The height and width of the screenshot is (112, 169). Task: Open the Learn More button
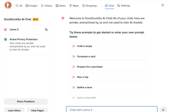click(x=14, y=110)
